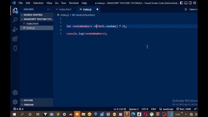Open the File menu
The image size is (208, 117).
coord(20,3)
